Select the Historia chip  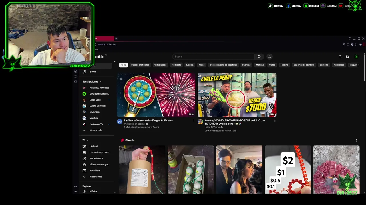[x=285, y=65]
